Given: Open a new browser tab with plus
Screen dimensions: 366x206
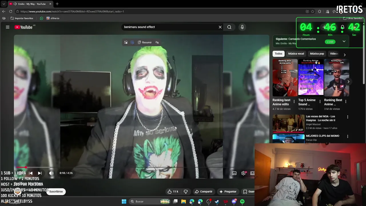Looking at the screenshot, I should [x=57, y=4].
